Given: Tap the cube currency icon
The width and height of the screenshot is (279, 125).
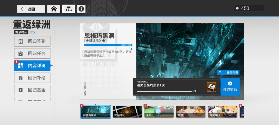Looking at the screenshot, I should tap(237, 8).
